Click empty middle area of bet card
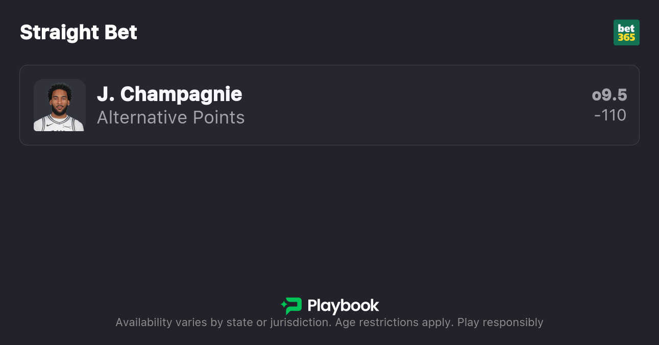The width and height of the screenshot is (659, 345). pyautogui.click(x=408, y=105)
